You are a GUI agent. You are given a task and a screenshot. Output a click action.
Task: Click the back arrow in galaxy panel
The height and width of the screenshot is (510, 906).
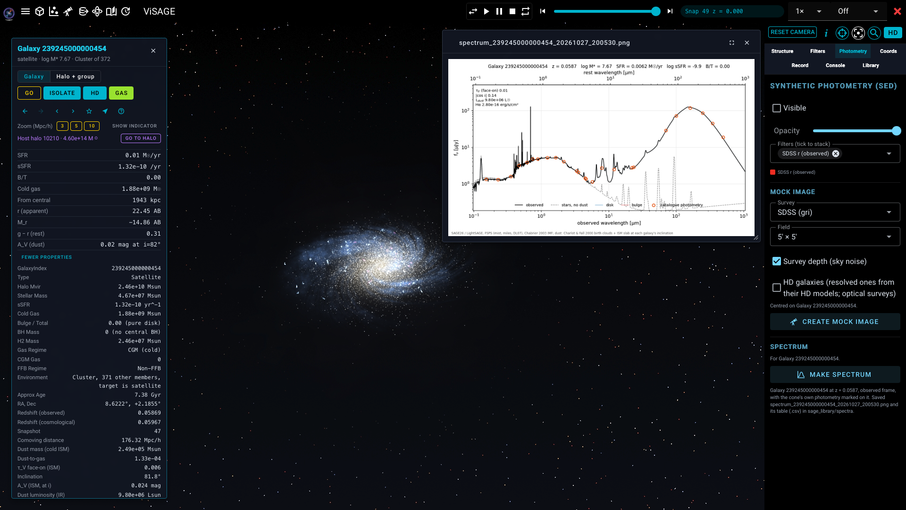click(25, 111)
